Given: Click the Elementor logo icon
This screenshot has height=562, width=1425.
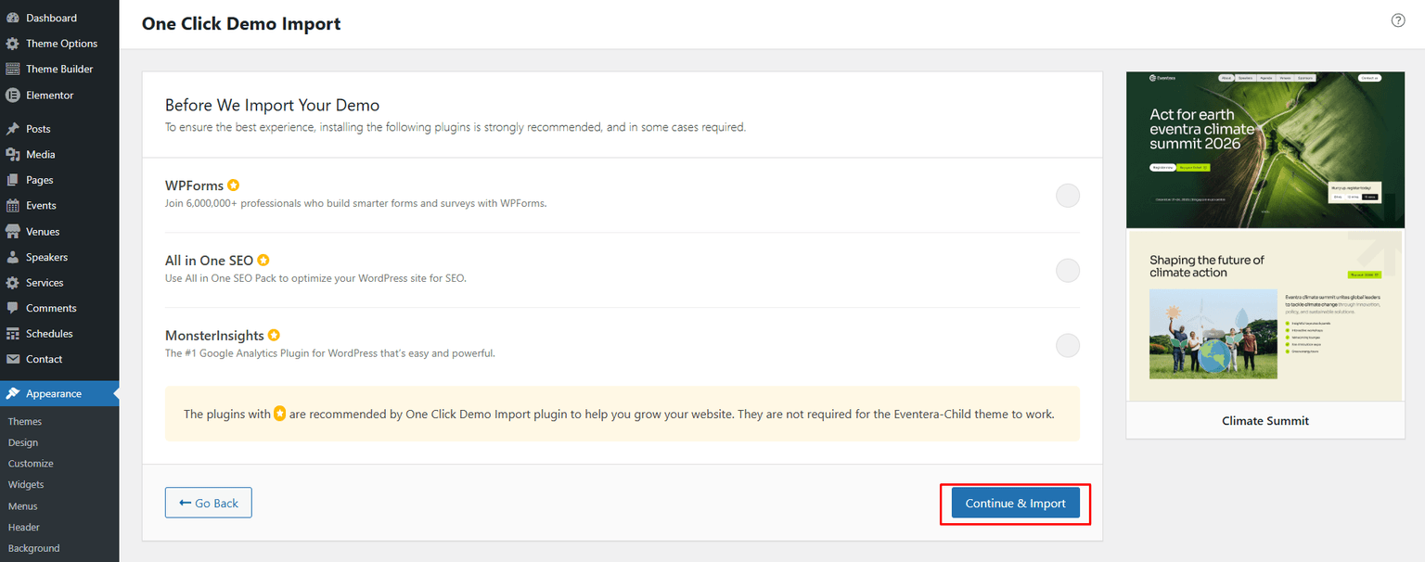Looking at the screenshot, I should coord(13,95).
